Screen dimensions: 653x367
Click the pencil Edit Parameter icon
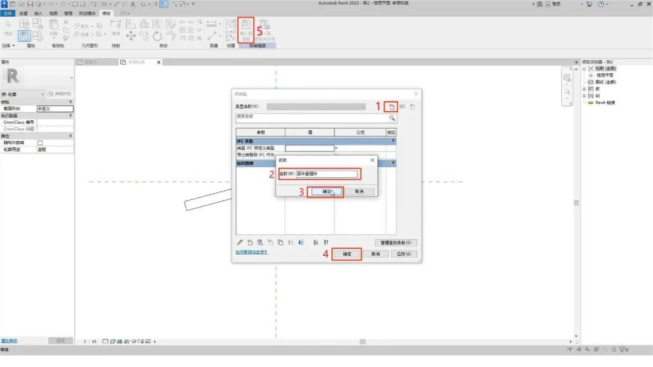(x=240, y=242)
